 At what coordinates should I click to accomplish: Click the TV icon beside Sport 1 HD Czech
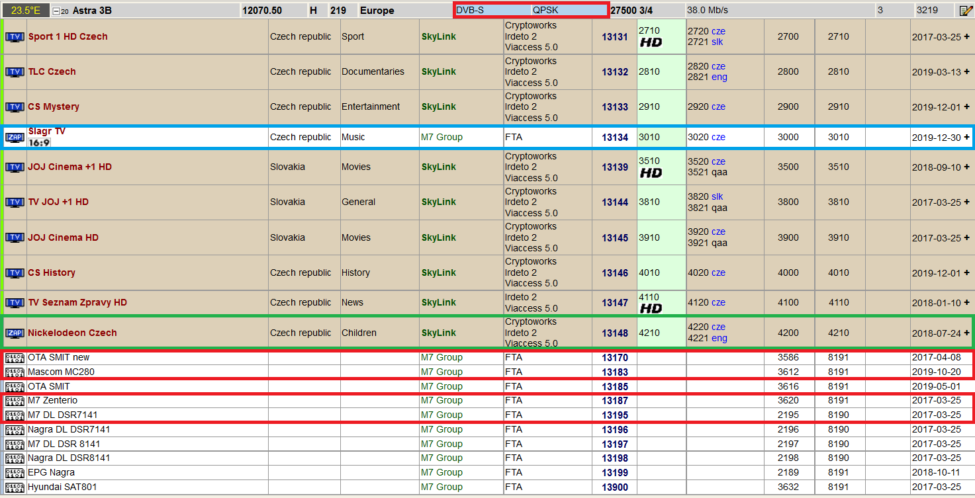[15, 37]
